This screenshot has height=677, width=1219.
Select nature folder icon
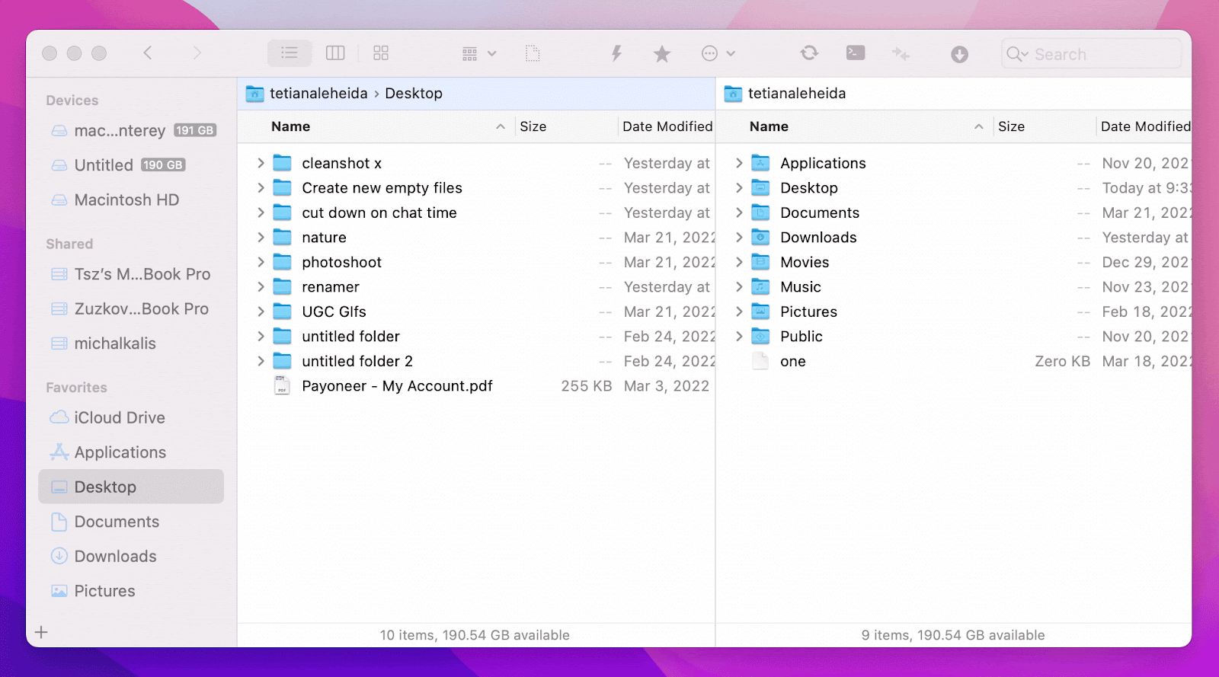(283, 238)
